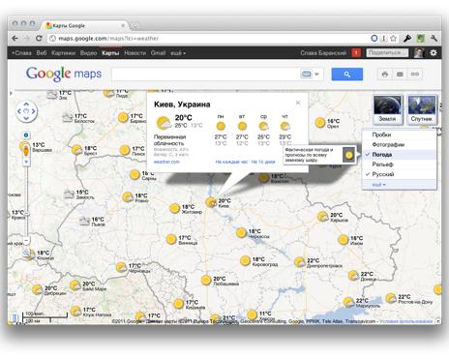Open the terms of use link at the map bottom
449x359 pixels.
pos(406,321)
